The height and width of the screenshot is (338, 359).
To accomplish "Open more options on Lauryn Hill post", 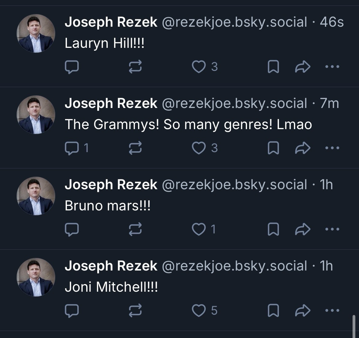I will click(332, 67).
